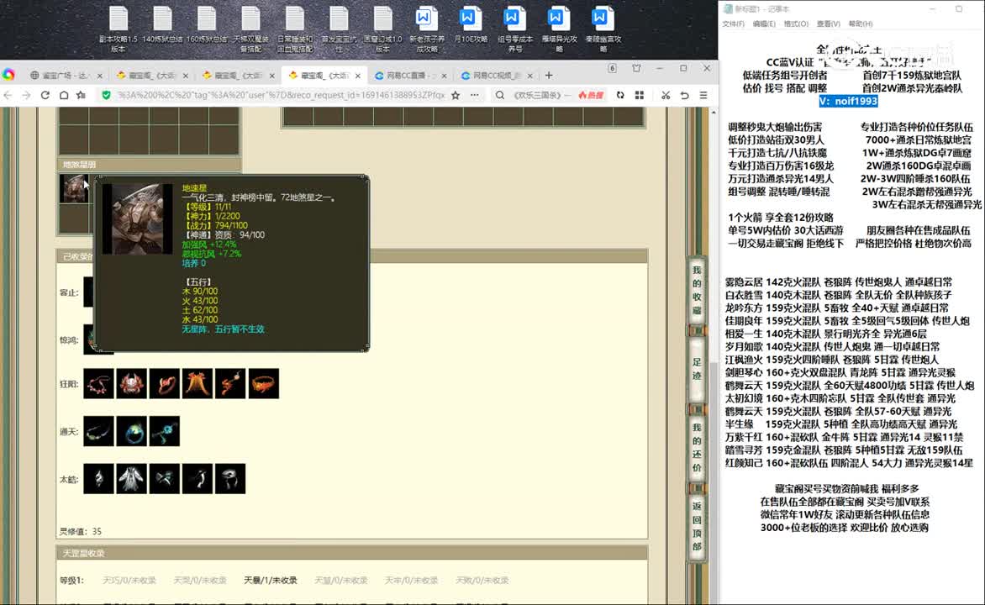The width and height of the screenshot is (985, 605).
Task: Open Notepad 格式(O) menu
Action: (796, 24)
